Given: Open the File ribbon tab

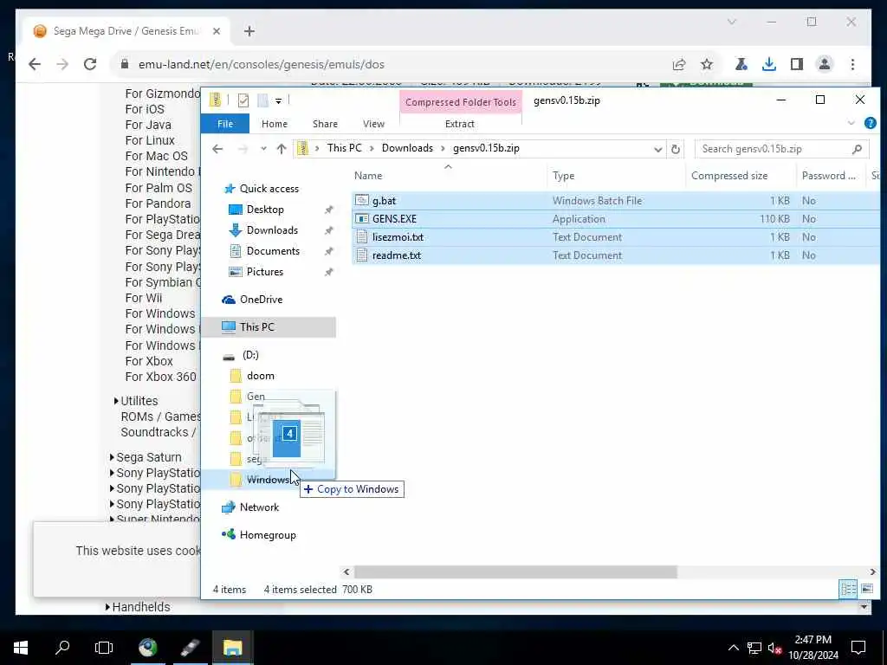Looking at the screenshot, I should 225,124.
